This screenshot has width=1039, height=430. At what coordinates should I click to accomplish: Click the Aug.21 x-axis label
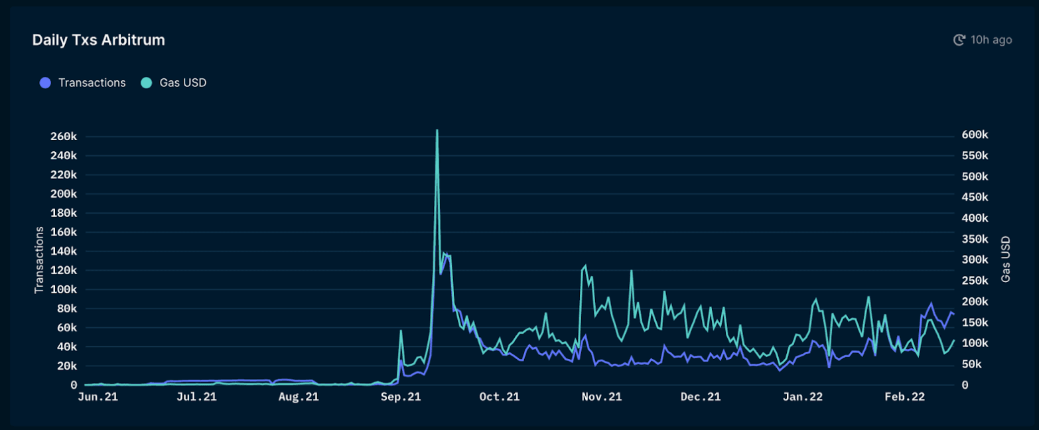(299, 397)
